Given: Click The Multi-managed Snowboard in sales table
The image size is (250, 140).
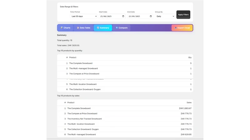Looking at the screenshot, I should pos(82,134).
